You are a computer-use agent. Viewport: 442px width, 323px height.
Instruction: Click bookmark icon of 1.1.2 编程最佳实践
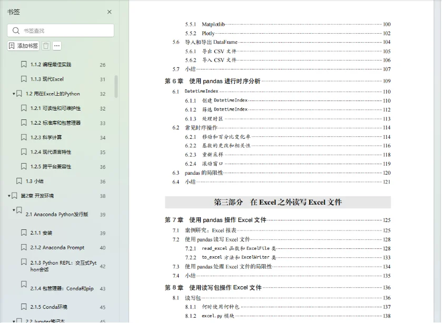pos(24,64)
